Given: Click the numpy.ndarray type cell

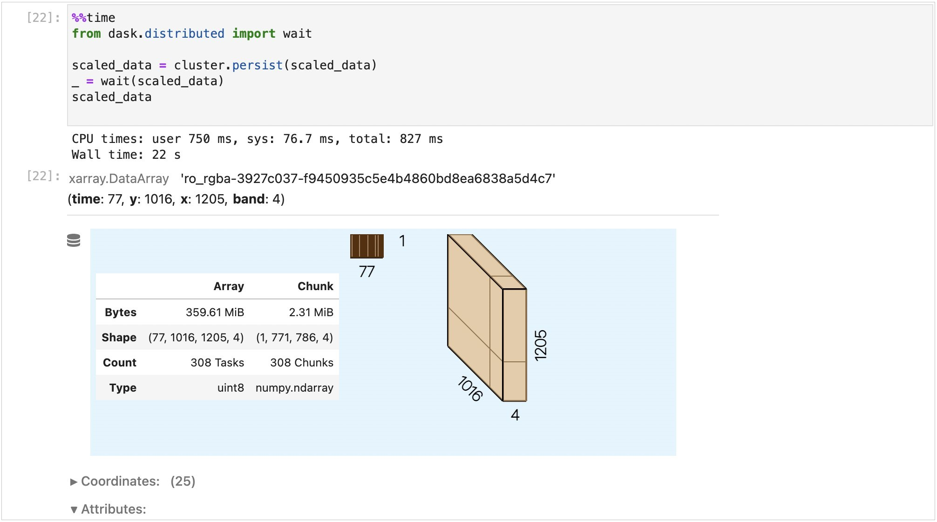Looking at the screenshot, I should click(294, 388).
